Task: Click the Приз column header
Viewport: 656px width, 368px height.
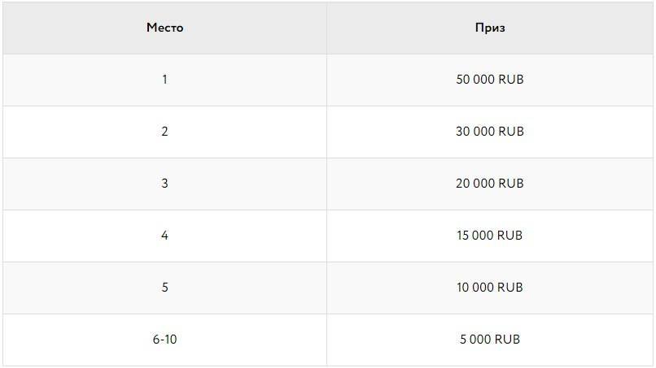Action: [490, 28]
